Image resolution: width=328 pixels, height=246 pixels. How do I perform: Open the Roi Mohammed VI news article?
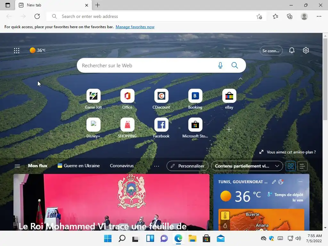coord(111,202)
